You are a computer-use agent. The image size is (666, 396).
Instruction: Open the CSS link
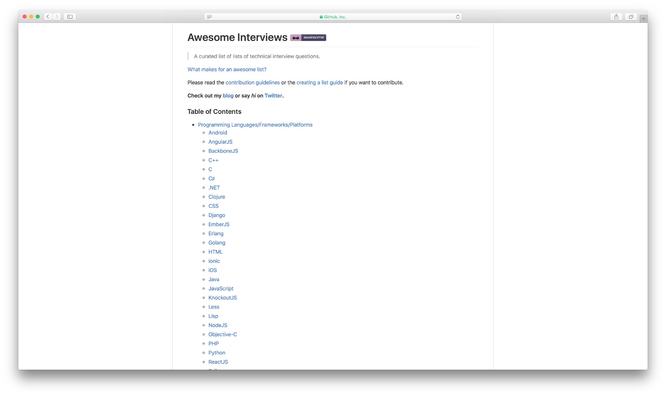pyautogui.click(x=213, y=206)
